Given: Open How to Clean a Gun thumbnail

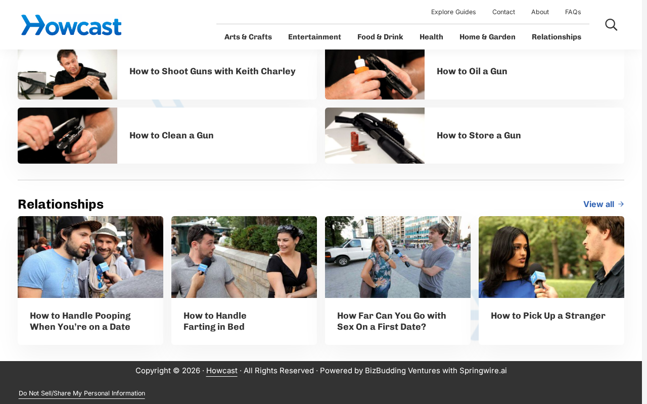Looking at the screenshot, I should pyautogui.click(x=67, y=135).
